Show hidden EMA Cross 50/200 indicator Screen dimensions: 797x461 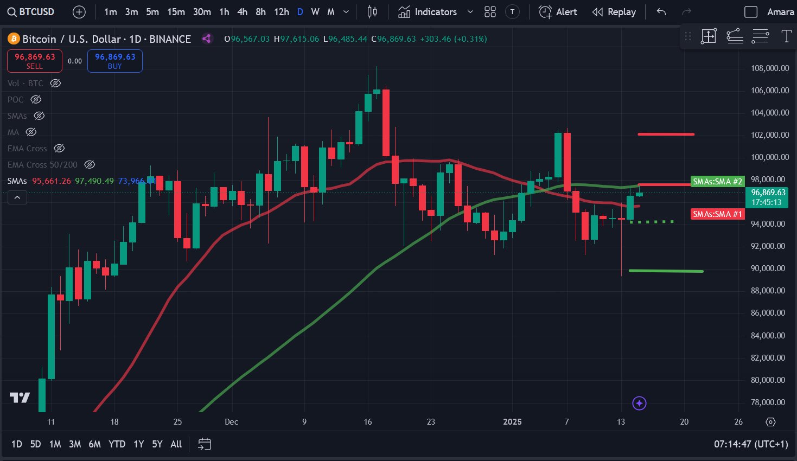tap(90, 165)
